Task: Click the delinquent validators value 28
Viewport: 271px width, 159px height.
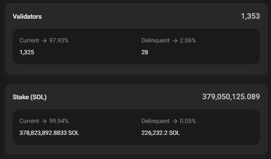Action: pyautogui.click(x=145, y=52)
